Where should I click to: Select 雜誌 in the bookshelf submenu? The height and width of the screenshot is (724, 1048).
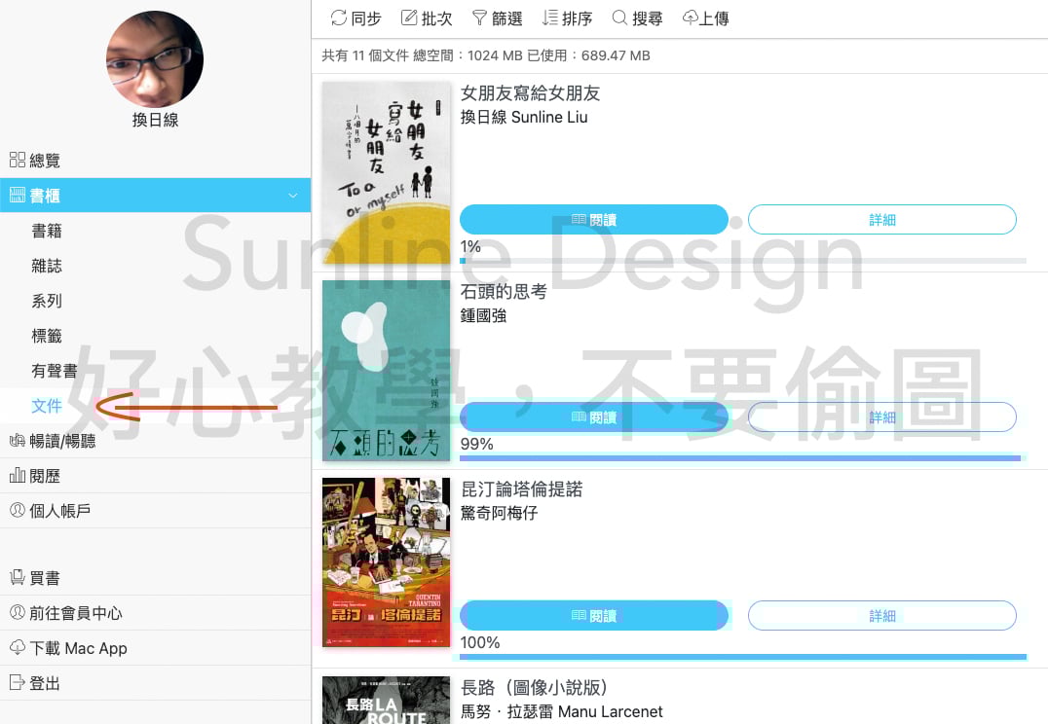click(x=47, y=266)
